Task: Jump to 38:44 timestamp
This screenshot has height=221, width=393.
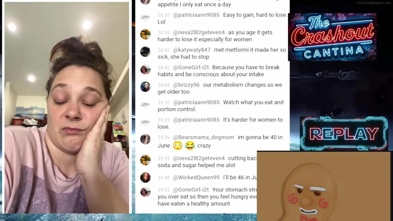Action: [164, 85]
